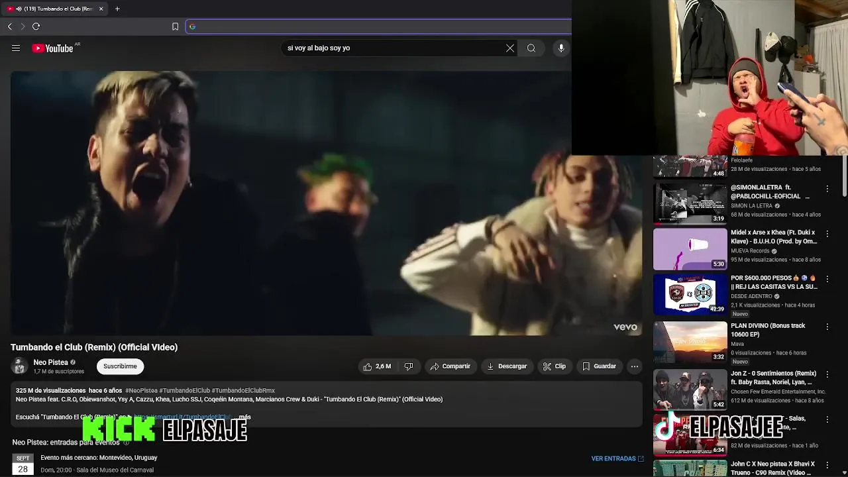Go back with browser back arrow
Viewport: 848px width, 477px height.
(x=9, y=26)
